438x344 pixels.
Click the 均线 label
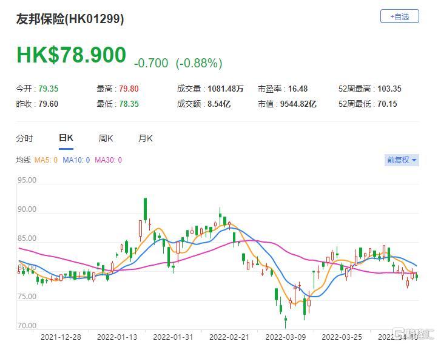pyautogui.click(x=23, y=160)
